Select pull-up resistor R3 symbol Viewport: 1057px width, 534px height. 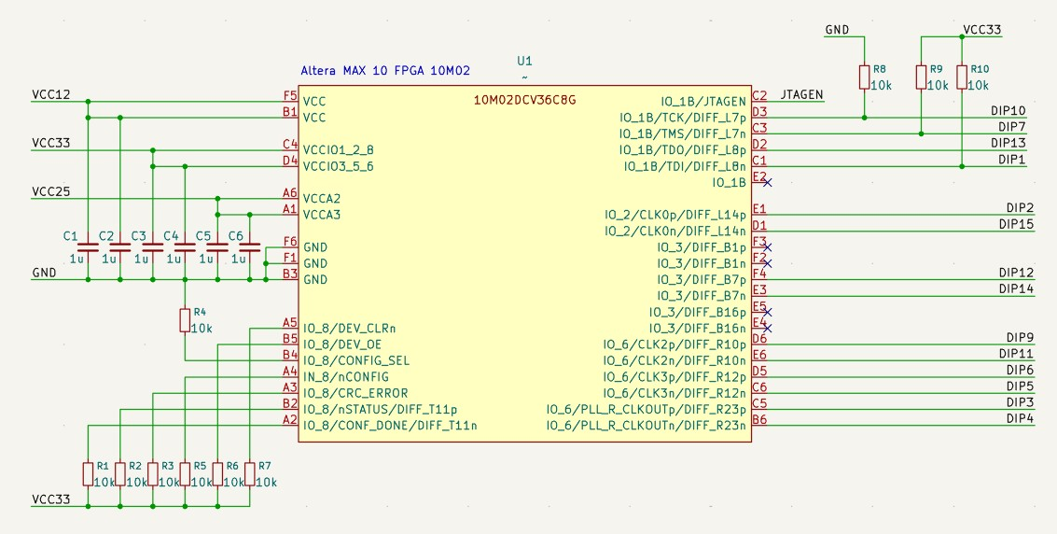click(152, 473)
